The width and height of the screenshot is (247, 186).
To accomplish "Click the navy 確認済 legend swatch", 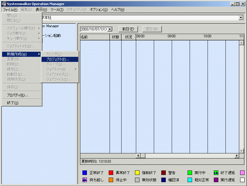I will [163, 180].
